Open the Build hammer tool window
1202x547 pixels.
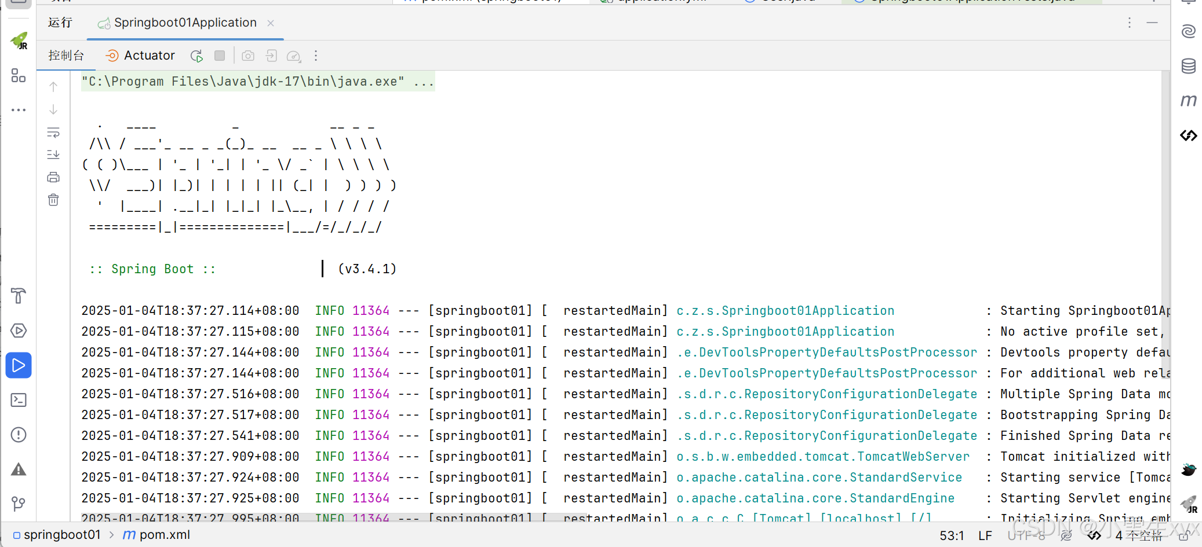tap(19, 296)
